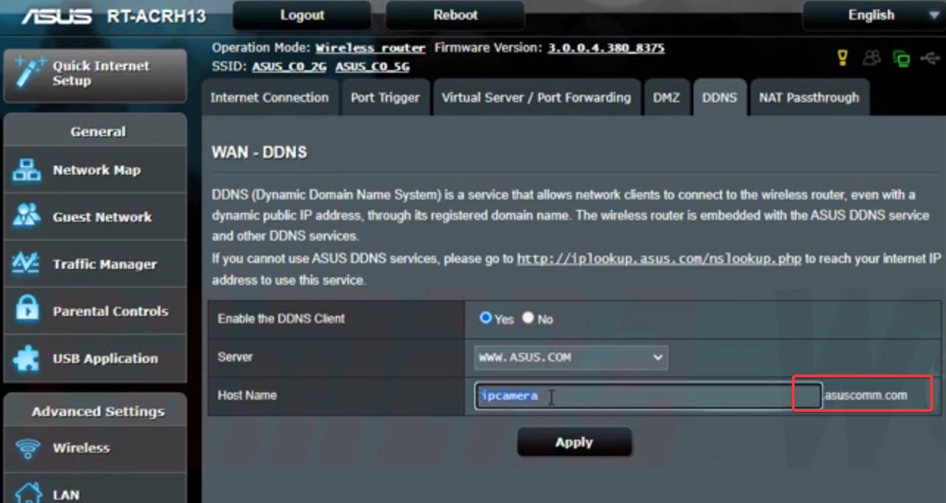The image size is (946, 503).
Task: Open the iplookup.asus.com nslookup link
Action: (x=659, y=259)
